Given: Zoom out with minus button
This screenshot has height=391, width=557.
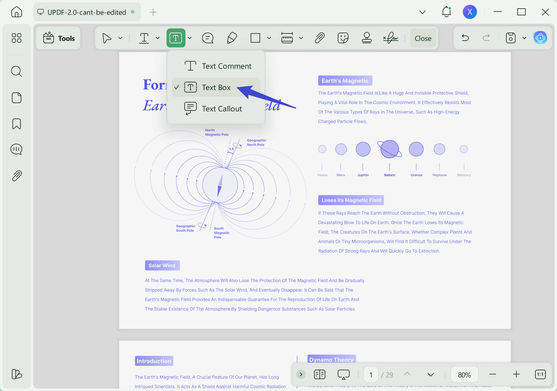Looking at the screenshot, I should (x=493, y=374).
